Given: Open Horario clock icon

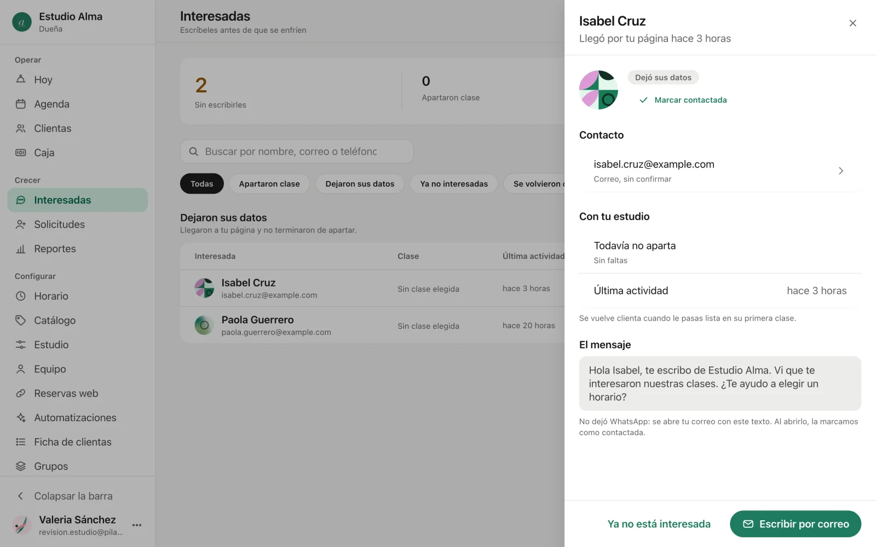Looking at the screenshot, I should (21, 296).
